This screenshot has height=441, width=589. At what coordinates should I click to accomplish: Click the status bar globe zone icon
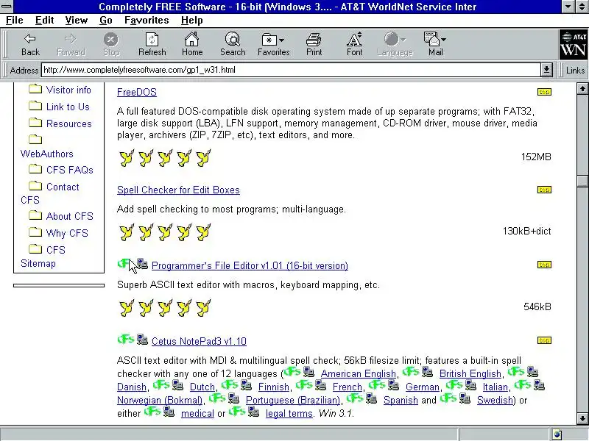[x=557, y=434]
